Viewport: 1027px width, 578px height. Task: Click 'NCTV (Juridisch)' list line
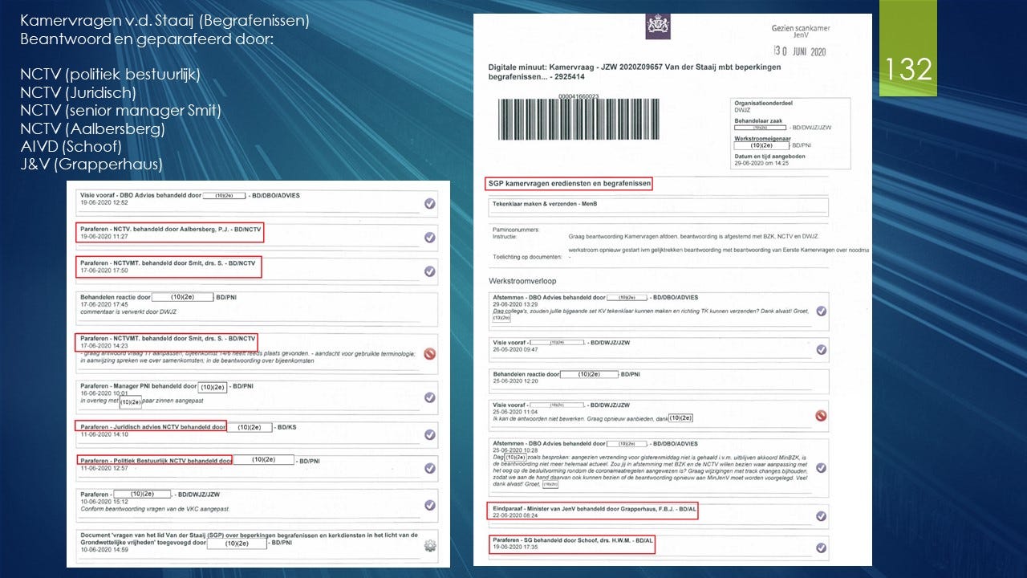(x=78, y=93)
